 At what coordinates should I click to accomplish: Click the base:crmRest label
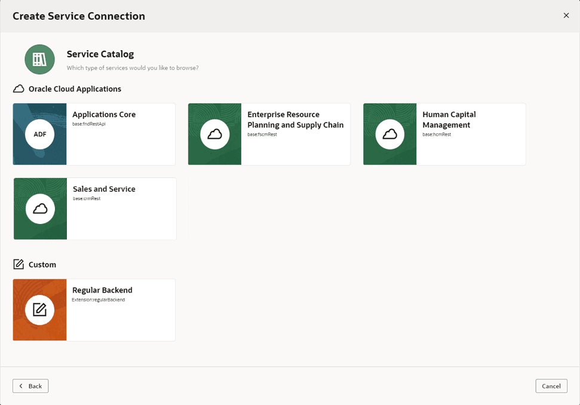point(87,198)
